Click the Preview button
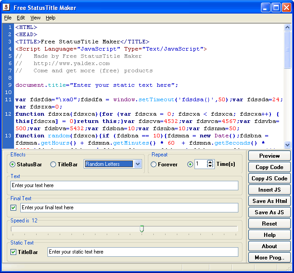294x273 pixels. point(270,155)
